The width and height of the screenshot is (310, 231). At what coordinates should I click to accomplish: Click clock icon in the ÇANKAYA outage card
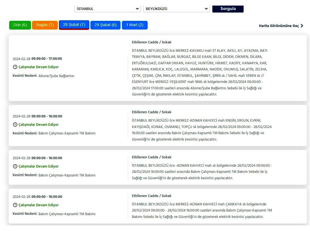coord(15,205)
